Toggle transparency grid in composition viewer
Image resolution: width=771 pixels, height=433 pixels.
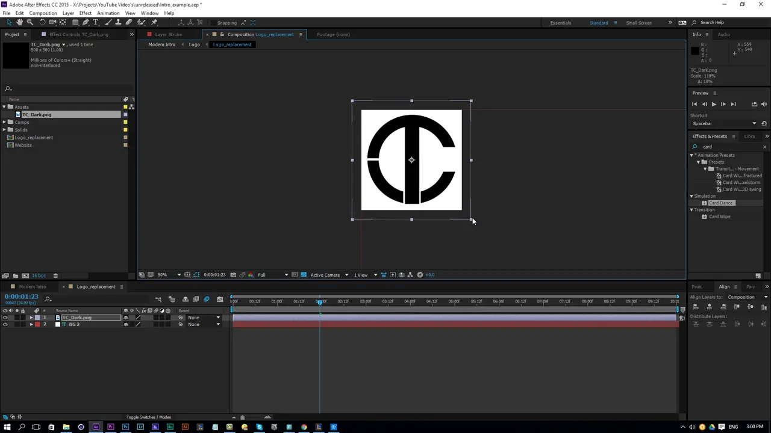(303, 275)
